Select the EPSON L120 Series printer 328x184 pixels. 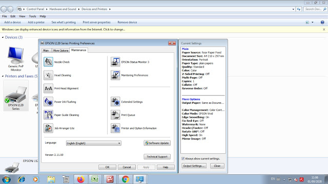coord(16,96)
